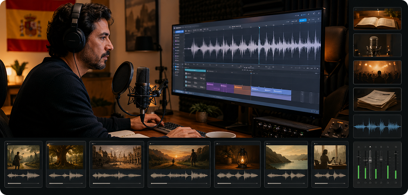The image size is (408, 195).
Task: Open the large oak tree image thumbnail
Action: point(66,157)
